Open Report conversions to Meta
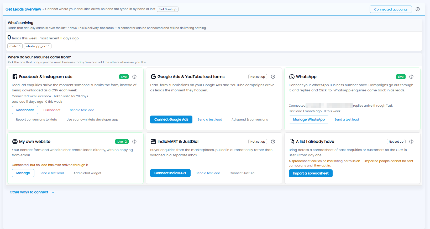430x229 pixels. click(36, 119)
